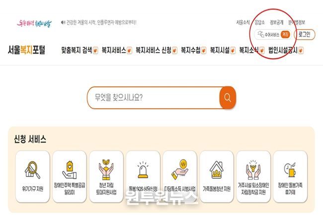Open the 법인시설공시 menu item
Screen dimensions: 323x219
coord(283,50)
